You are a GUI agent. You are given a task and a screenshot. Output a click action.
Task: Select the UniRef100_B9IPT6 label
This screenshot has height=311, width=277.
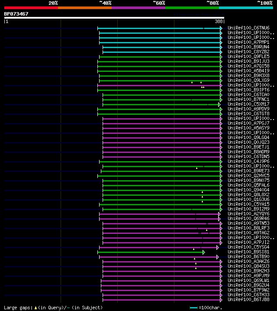click(248, 90)
